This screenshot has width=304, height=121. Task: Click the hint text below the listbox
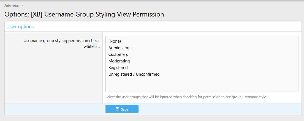pyautogui.click(x=186, y=97)
